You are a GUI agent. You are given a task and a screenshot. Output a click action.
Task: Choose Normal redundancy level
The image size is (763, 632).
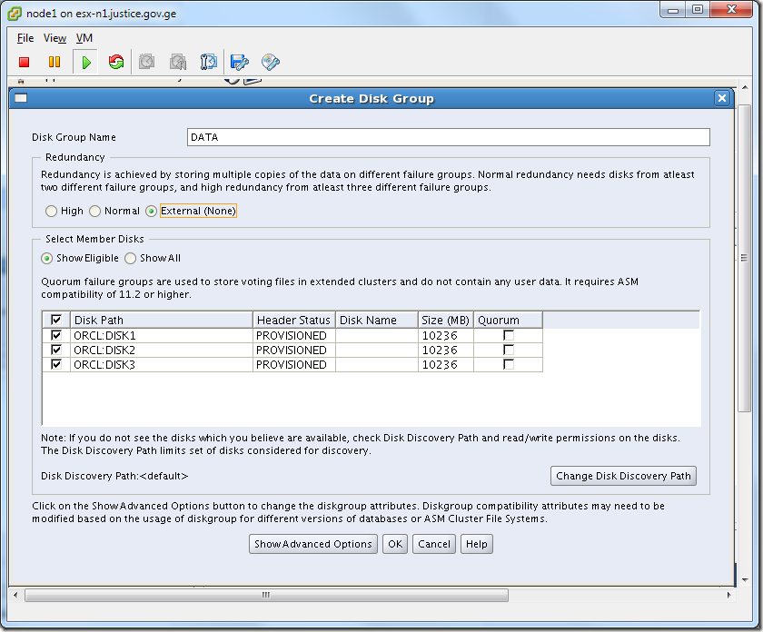point(94,211)
